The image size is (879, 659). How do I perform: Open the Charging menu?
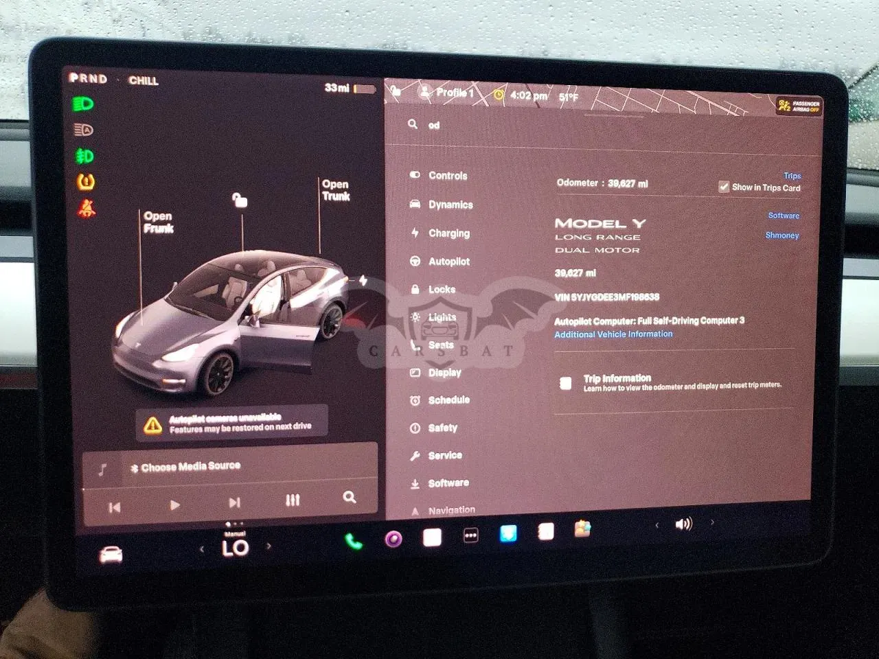pyautogui.click(x=439, y=233)
